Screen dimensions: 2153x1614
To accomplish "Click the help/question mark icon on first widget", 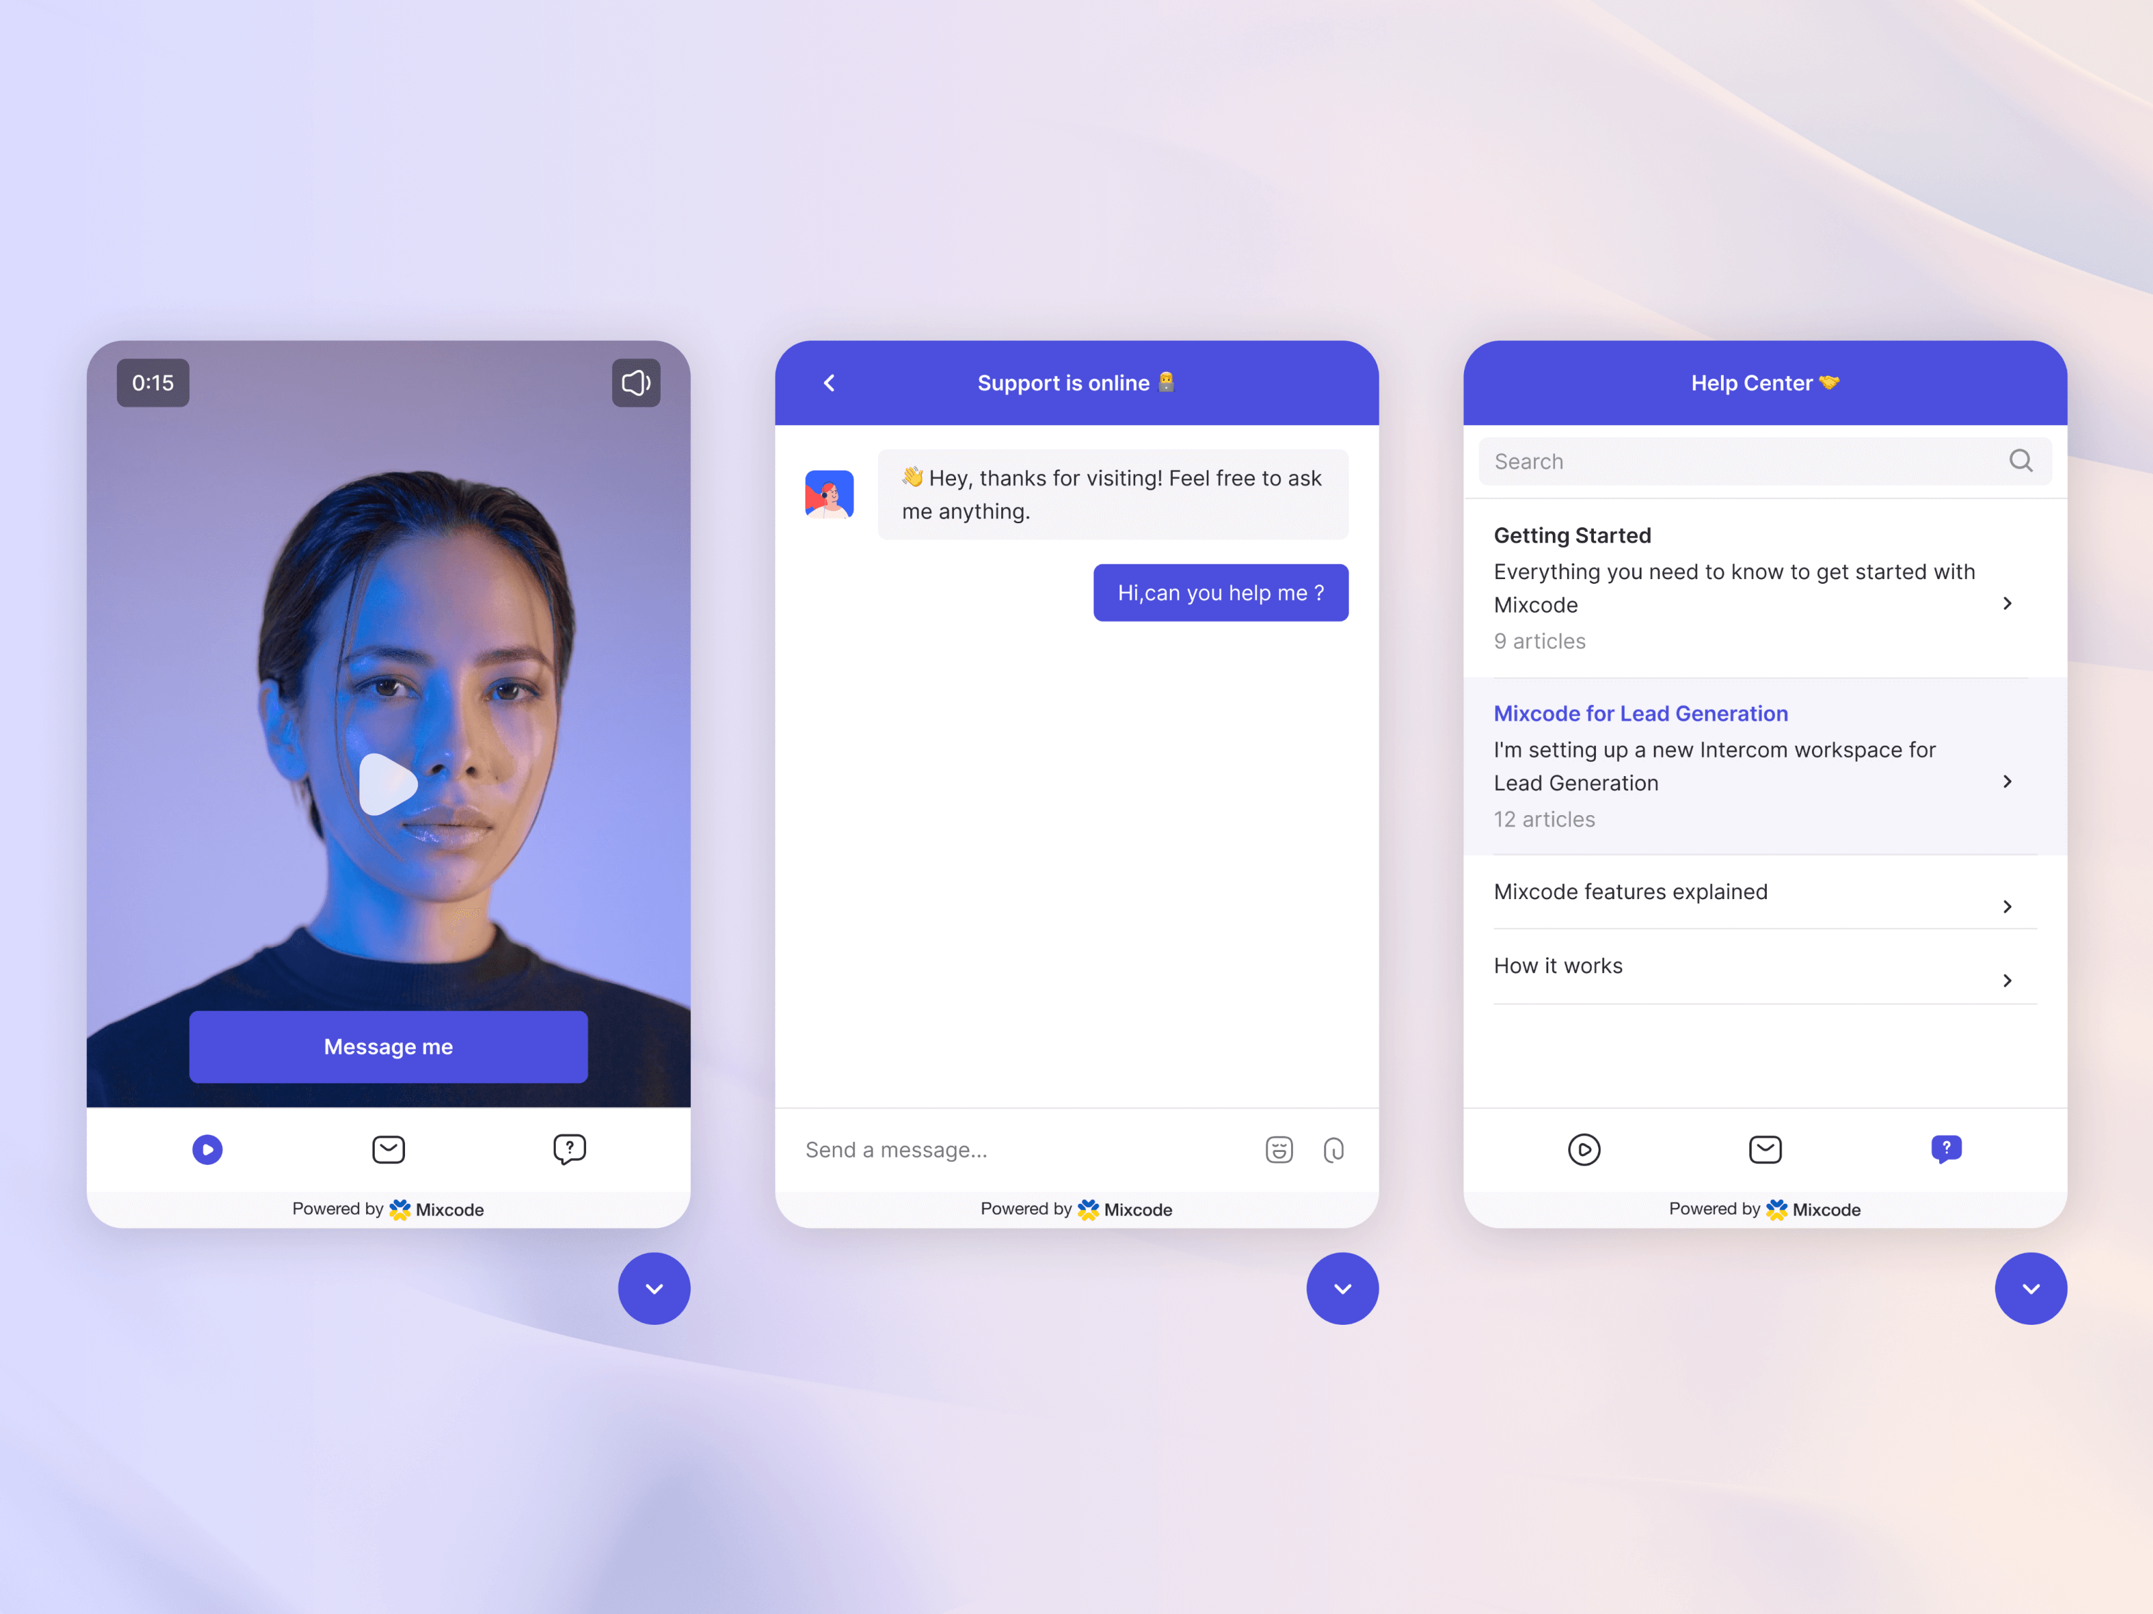I will pos(570,1148).
